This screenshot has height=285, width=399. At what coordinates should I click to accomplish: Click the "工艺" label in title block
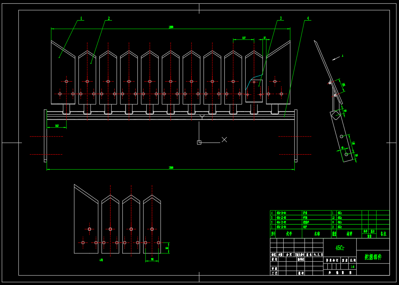(x=274, y=273)
